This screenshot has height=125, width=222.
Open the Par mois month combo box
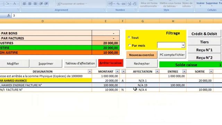[x=183, y=45]
